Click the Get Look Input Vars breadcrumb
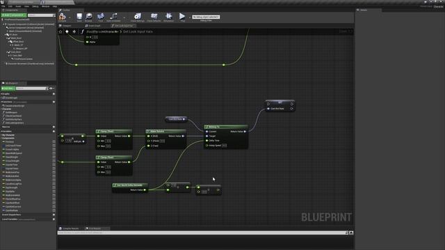Screen dimensions: 445x250 point(138,32)
